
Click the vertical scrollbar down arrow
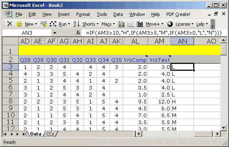pyautogui.click(x=224, y=128)
